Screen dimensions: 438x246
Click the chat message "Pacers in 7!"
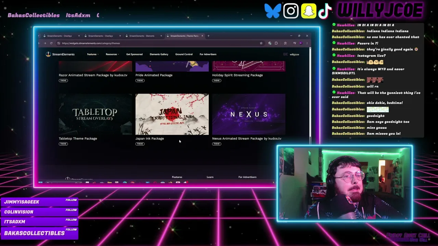coord(368,43)
